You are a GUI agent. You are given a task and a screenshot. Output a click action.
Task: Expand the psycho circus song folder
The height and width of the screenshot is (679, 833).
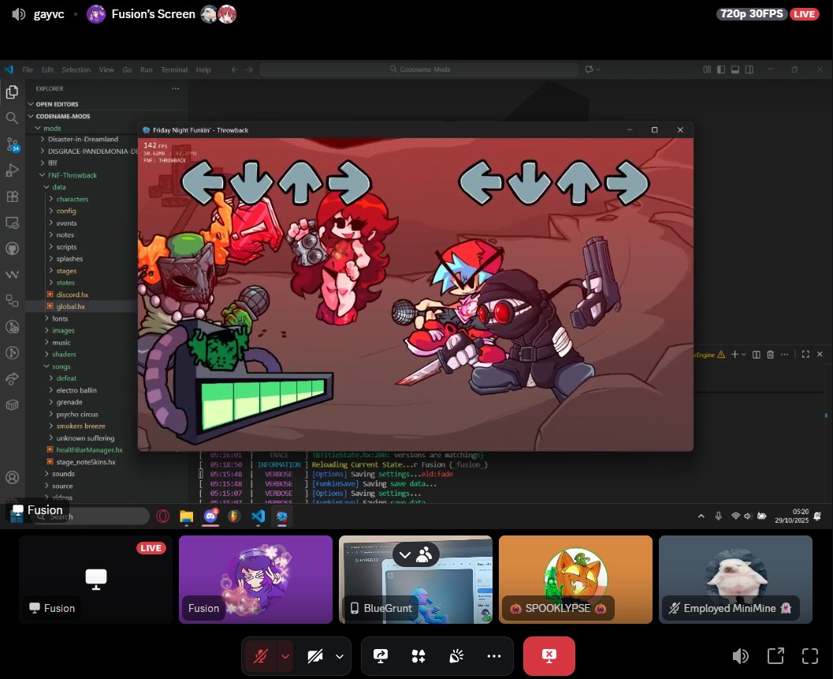[76, 414]
